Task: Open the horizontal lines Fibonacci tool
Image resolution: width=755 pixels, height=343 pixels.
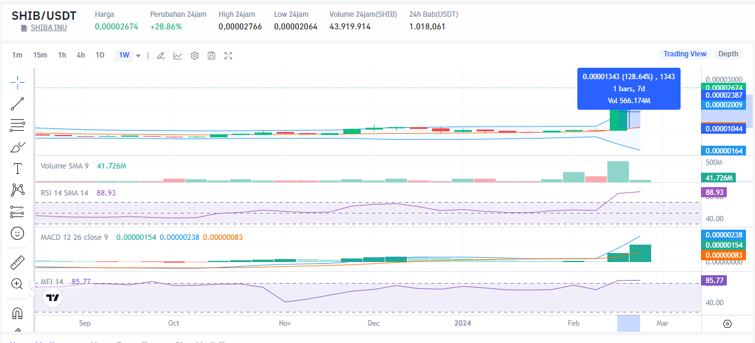Action: click(x=17, y=125)
